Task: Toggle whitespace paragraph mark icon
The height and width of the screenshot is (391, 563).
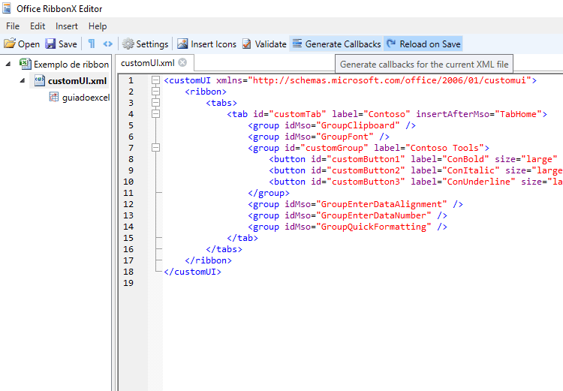Action: (x=92, y=44)
